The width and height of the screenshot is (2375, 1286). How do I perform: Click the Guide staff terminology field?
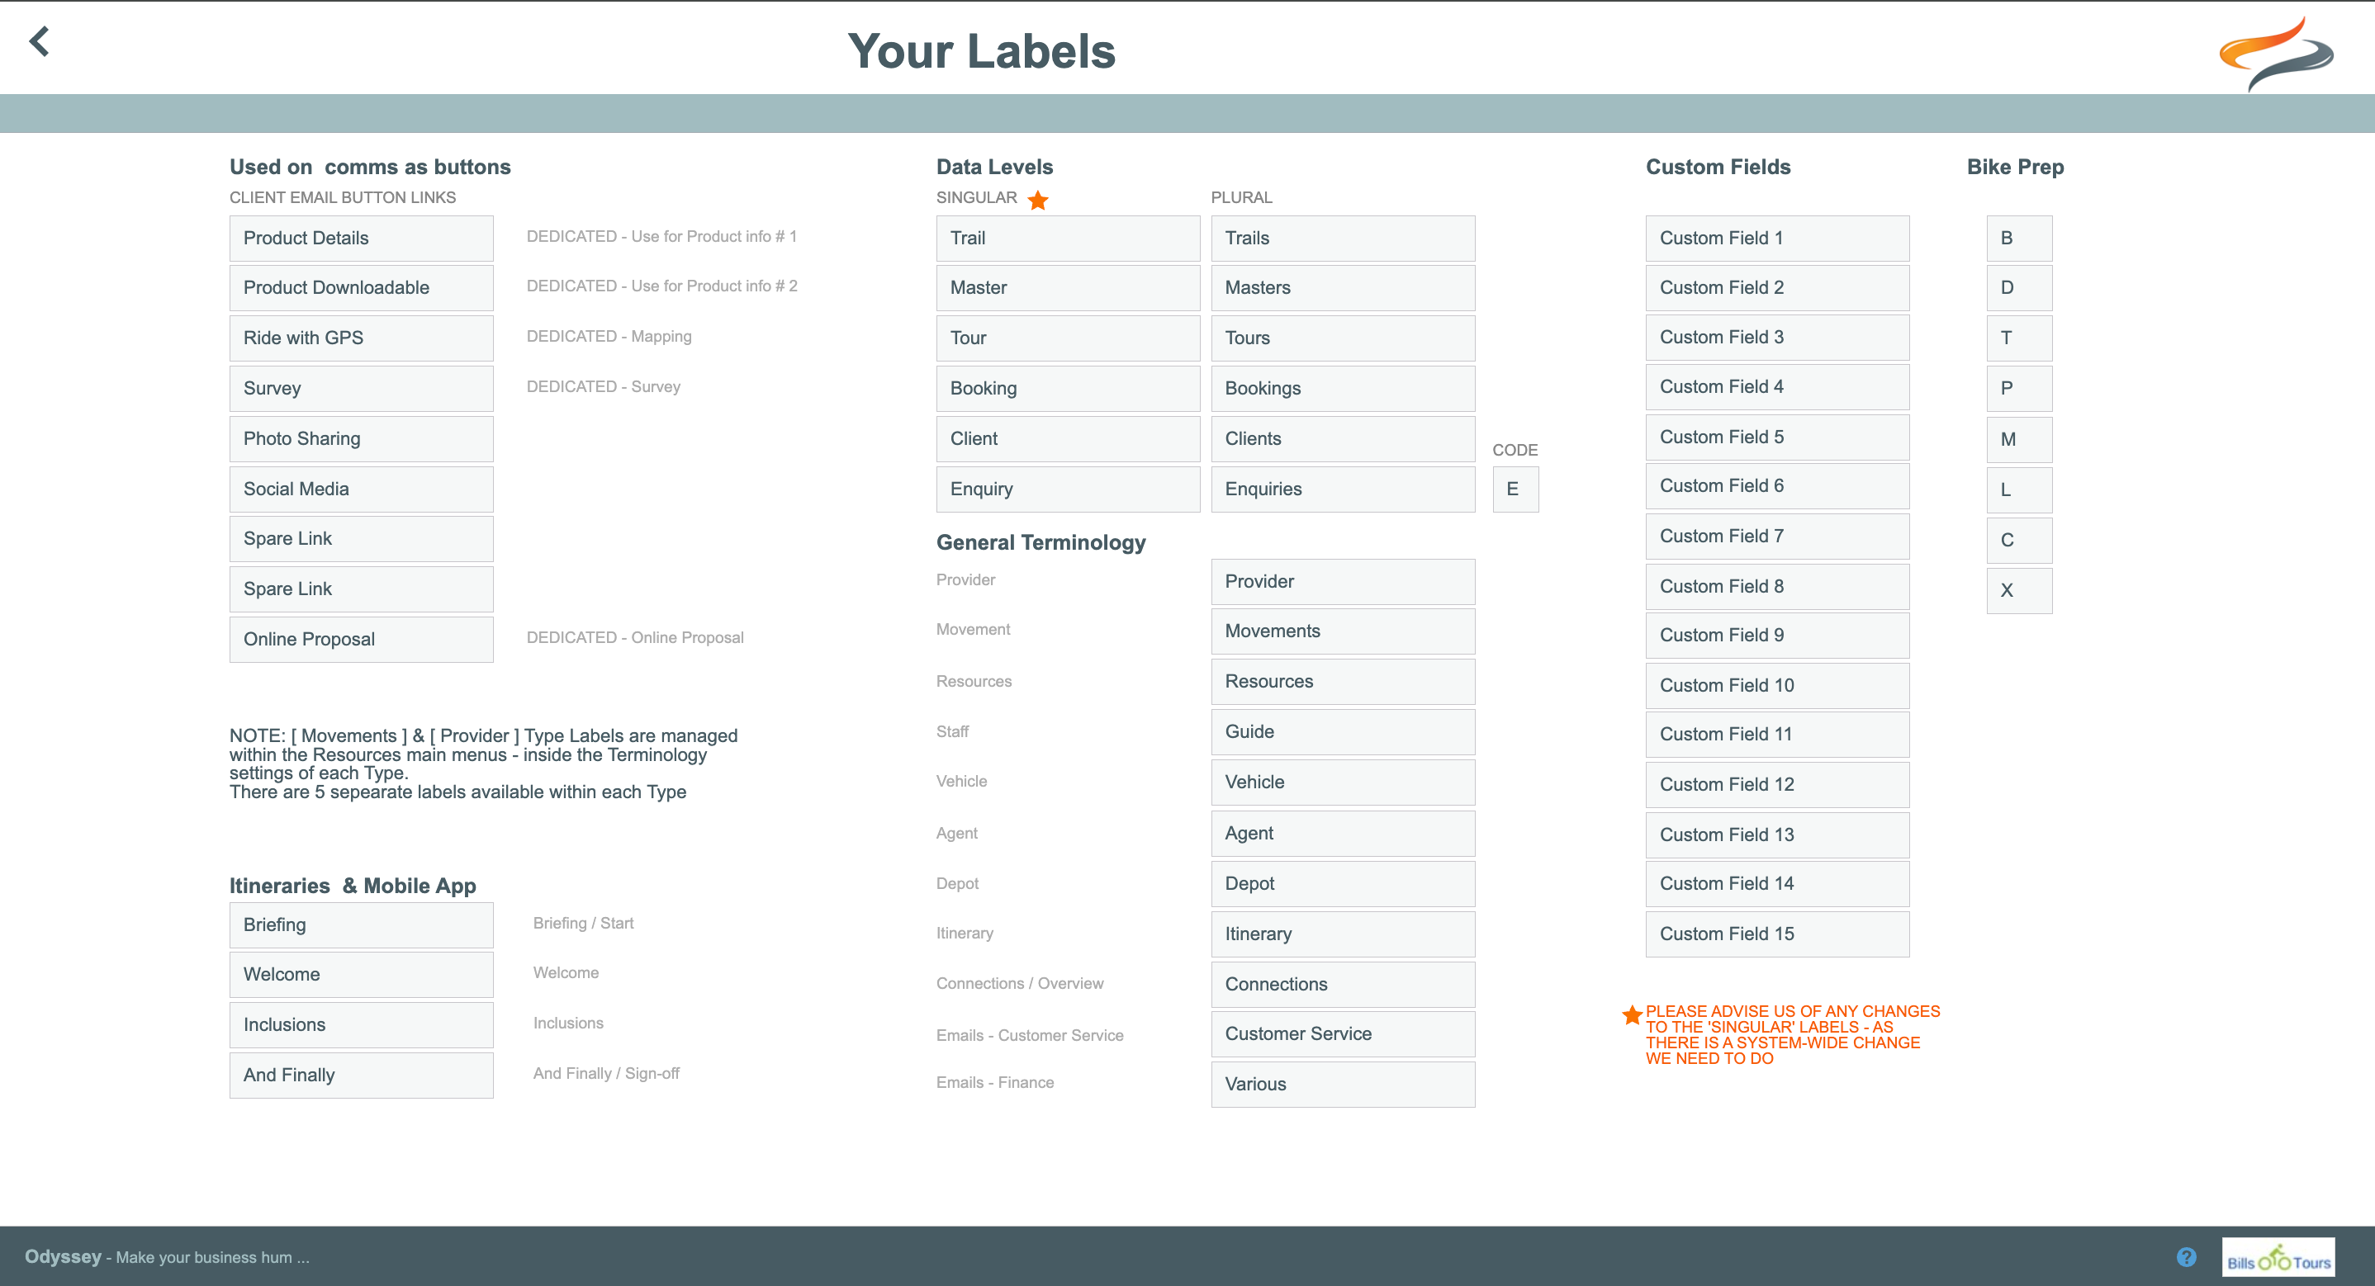pyautogui.click(x=1343, y=732)
